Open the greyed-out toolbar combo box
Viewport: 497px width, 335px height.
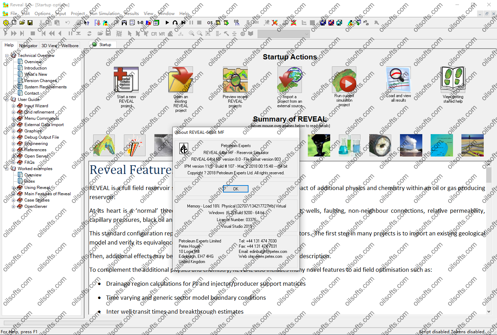pos(283,34)
